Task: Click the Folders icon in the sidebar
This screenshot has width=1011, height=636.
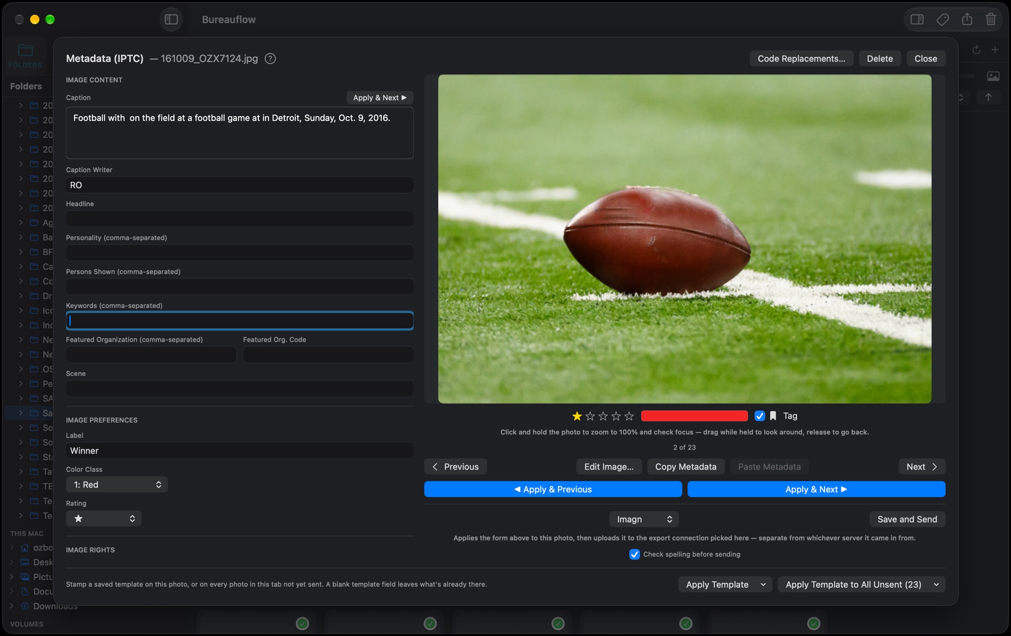Action: [x=25, y=51]
